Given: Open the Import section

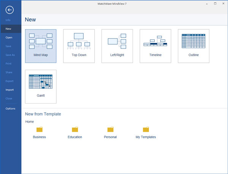Looking at the screenshot, I should click(x=9, y=90).
